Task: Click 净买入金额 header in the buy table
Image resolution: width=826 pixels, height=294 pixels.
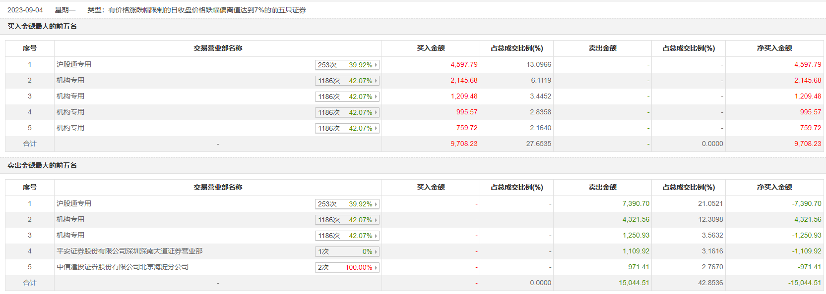Action: [x=774, y=48]
